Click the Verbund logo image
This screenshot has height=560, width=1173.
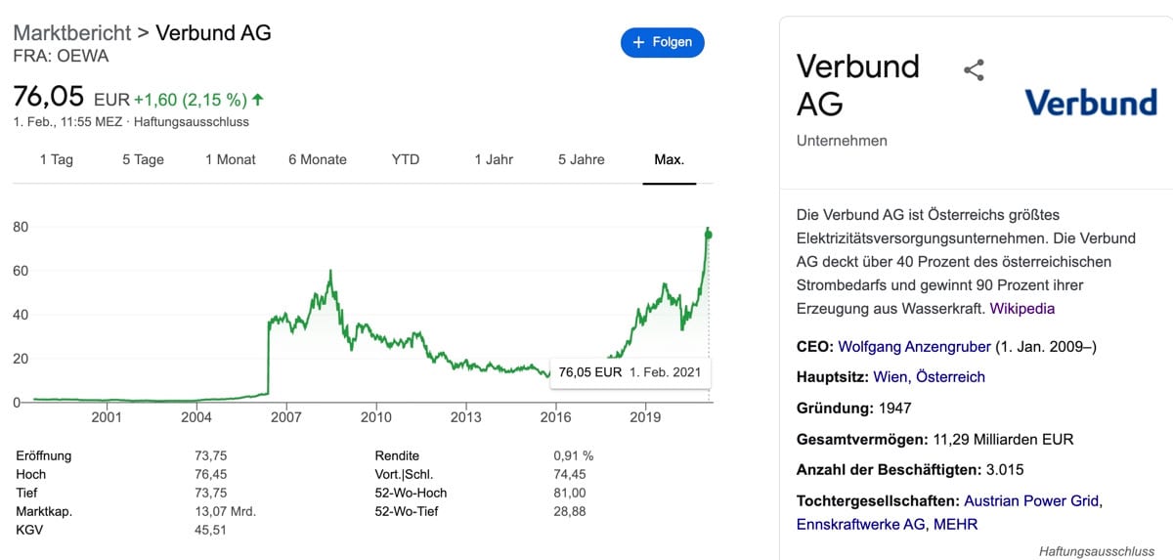1090,102
